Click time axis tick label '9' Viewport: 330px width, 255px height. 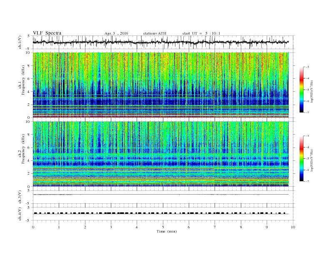[x=267, y=227]
